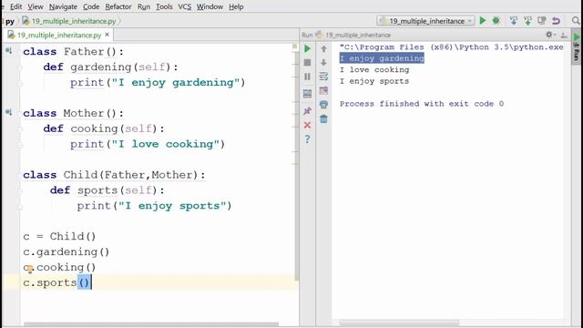Click the lightbulb intention icon near c.cooking()
The image size is (583, 328).
click(29, 269)
